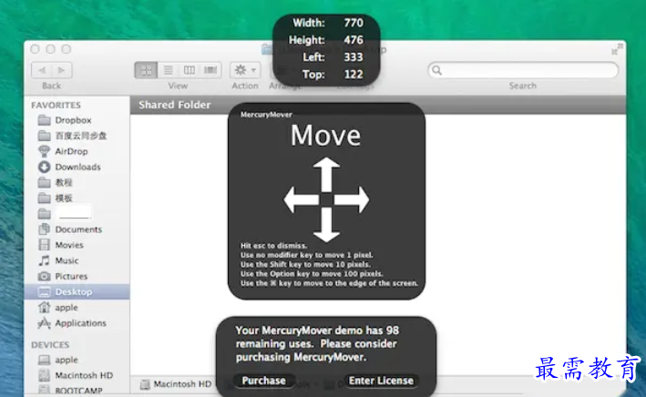The image size is (646, 397).
Task: Switch Finder to list view
Action: (x=168, y=70)
